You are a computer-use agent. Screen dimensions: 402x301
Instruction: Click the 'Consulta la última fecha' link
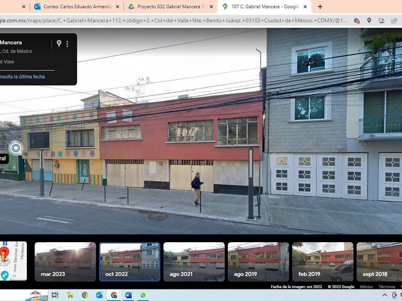point(22,76)
